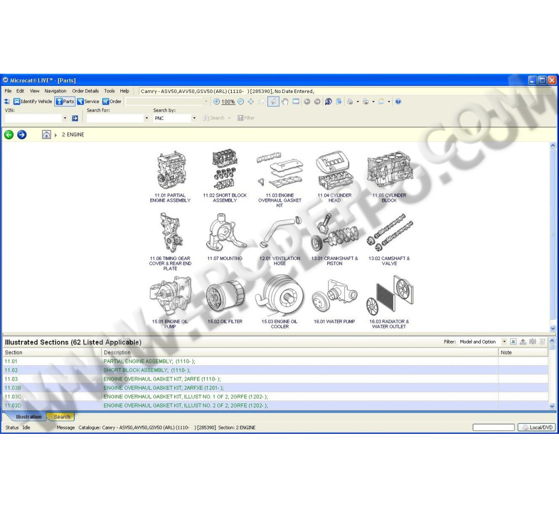Click the print preview icon
The height and width of the screenshot is (508, 559).
click(x=366, y=102)
